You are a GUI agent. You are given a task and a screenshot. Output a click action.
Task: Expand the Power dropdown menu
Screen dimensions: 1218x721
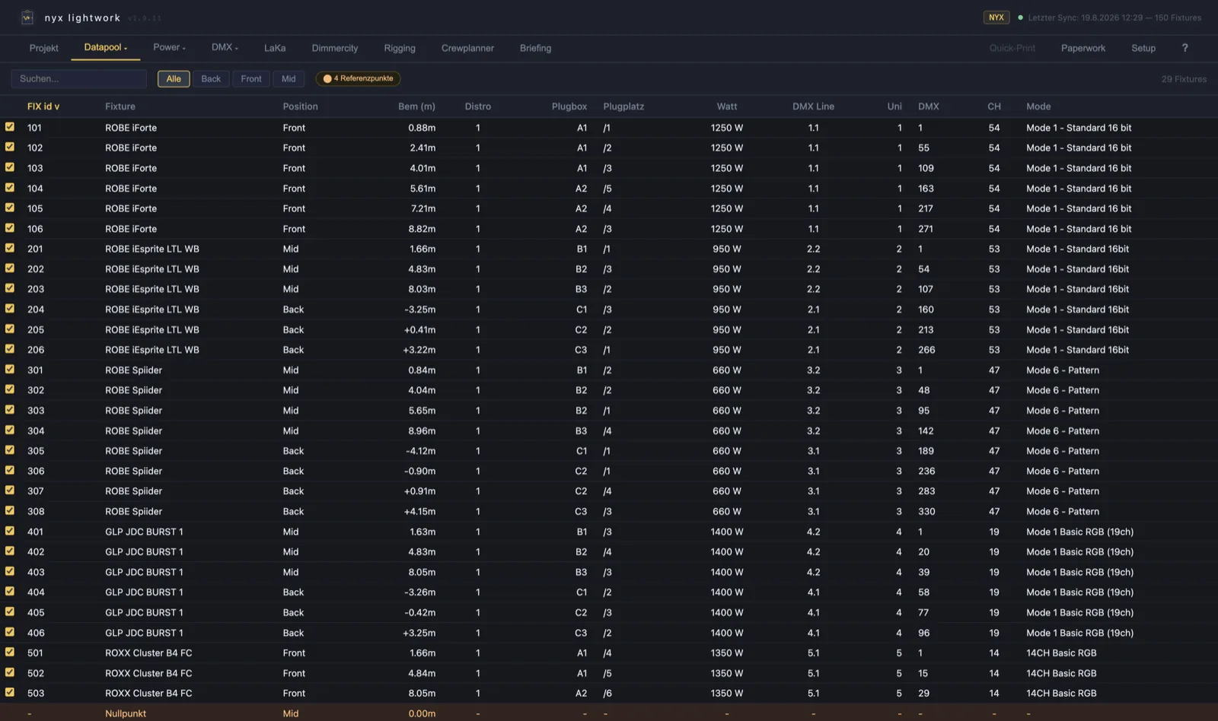click(x=169, y=47)
